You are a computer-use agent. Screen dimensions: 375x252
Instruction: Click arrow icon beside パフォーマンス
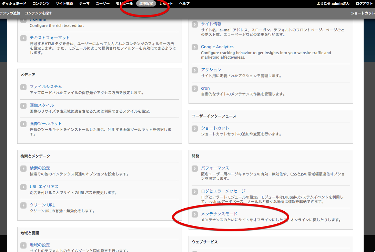(195, 169)
